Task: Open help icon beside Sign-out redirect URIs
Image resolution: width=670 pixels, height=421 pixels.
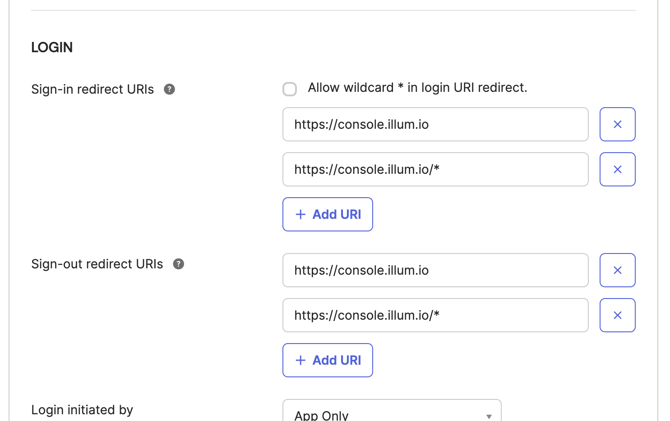Action: pyautogui.click(x=179, y=264)
